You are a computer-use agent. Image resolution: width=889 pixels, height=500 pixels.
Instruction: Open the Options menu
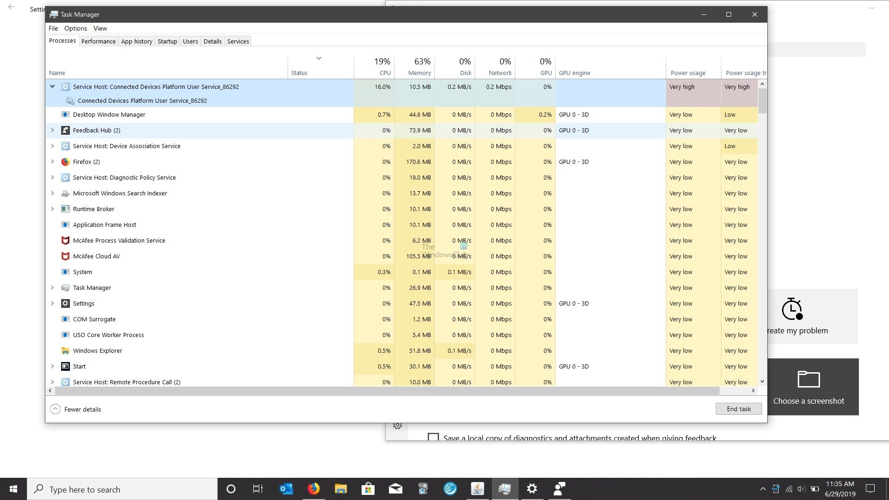[75, 28]
